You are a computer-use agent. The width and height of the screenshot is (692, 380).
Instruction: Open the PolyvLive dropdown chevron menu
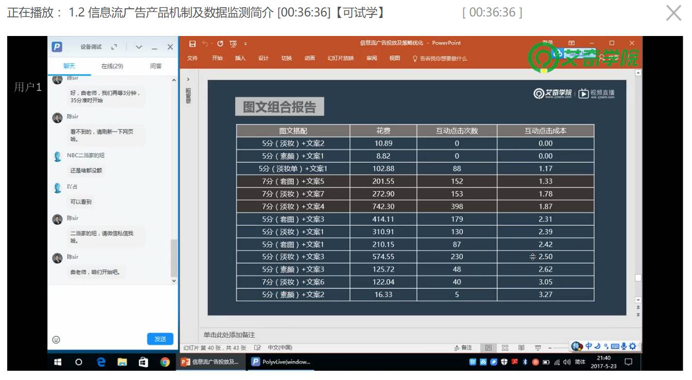click(x=139, y=47)
